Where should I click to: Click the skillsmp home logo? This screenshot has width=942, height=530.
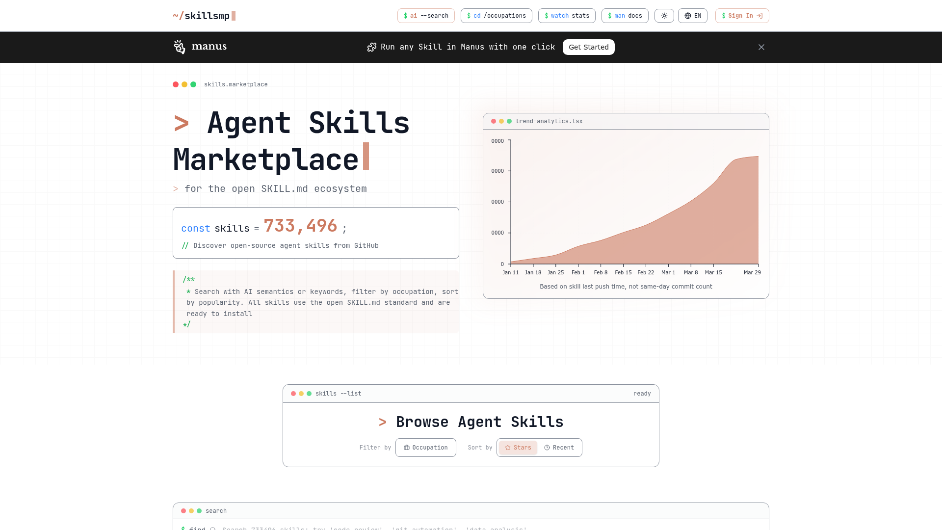pos(204,16)
